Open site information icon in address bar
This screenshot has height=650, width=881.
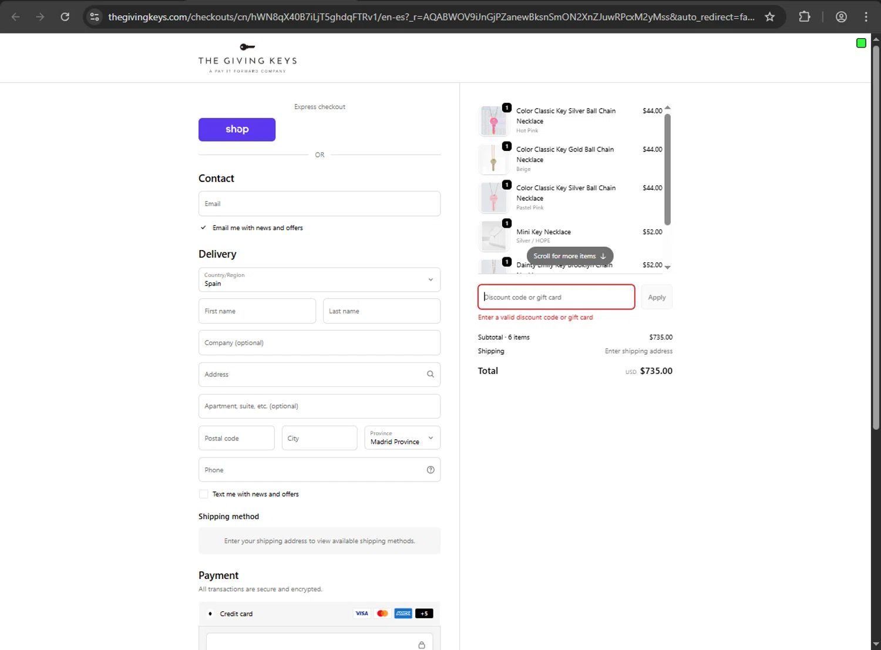click(95, 16)
